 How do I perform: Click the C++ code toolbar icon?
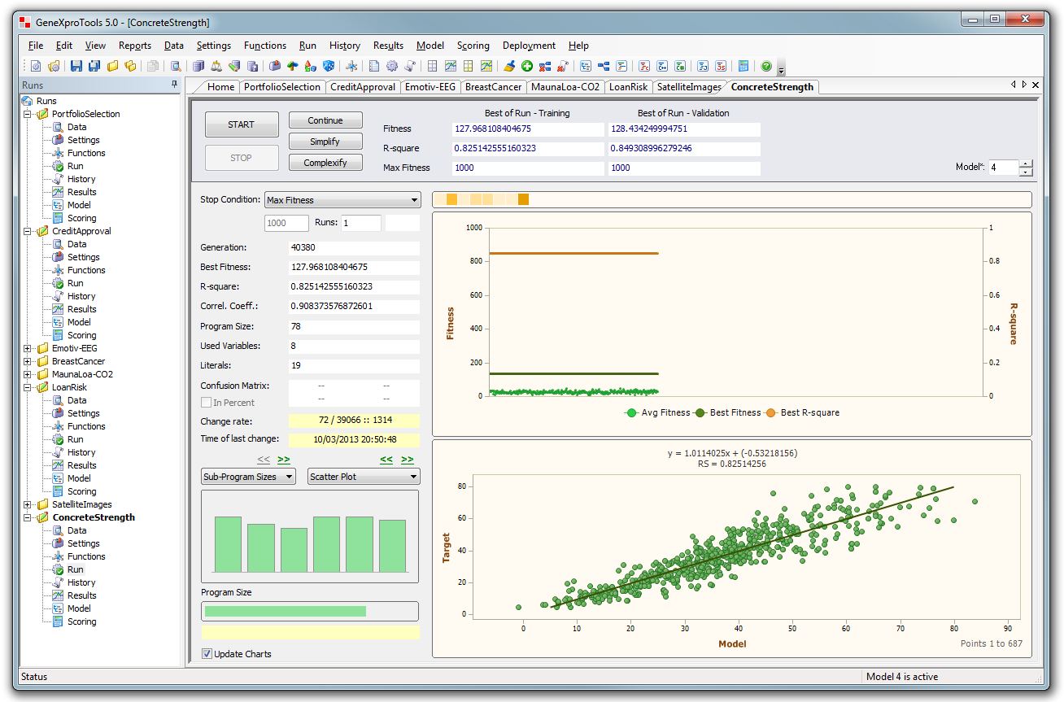pos(662,66)
